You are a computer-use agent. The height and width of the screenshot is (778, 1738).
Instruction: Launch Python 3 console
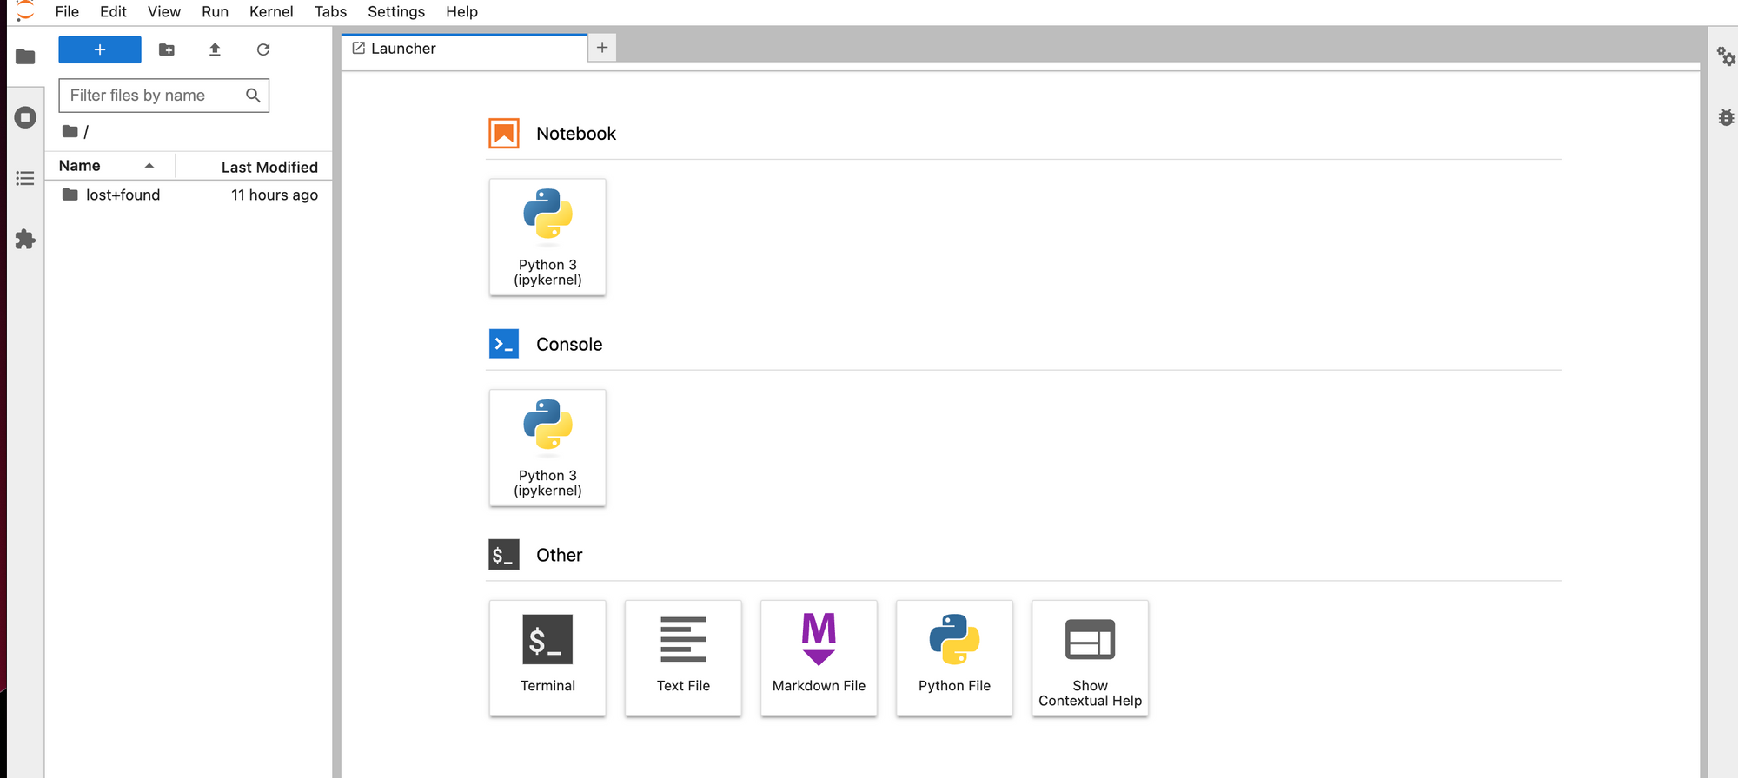click(547, 448)
